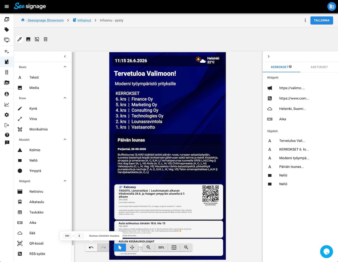338x262 pixels.
Task: Open the feedback sidebar icon
Action: pyautogui.click(x=7, y=143)
